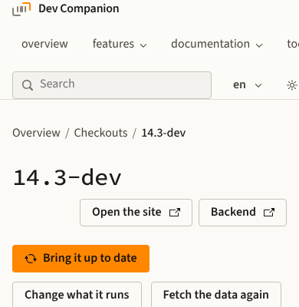Select the 14.3-dev breadcrumb text

(163, 133)
